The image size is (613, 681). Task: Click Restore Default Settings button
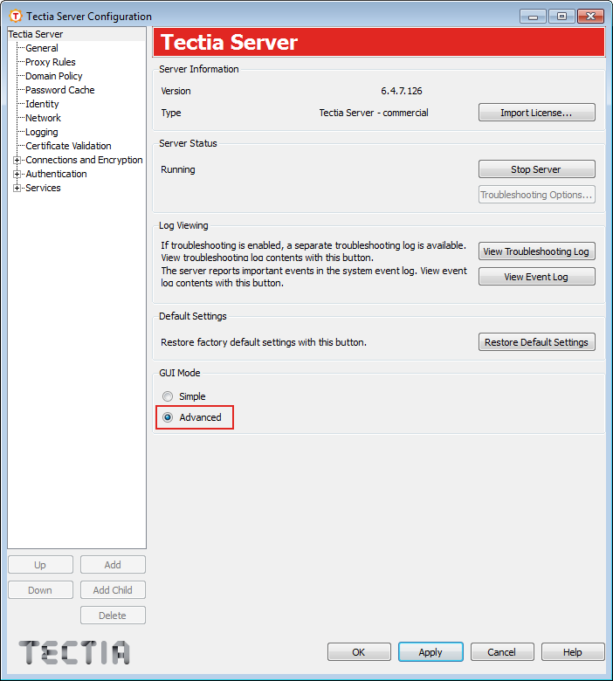536,342
